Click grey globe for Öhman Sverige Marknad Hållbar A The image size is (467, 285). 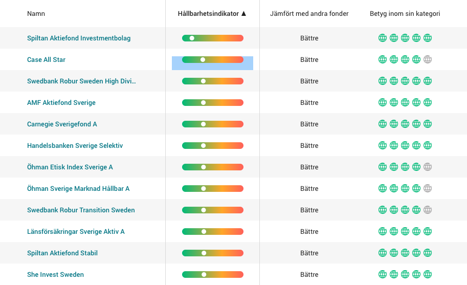click(428, 188)
